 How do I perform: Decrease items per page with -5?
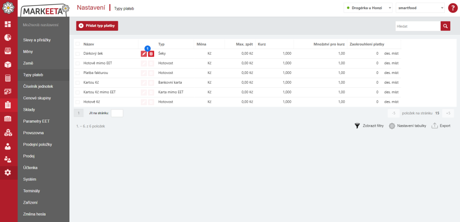click(x=394, y=113)
